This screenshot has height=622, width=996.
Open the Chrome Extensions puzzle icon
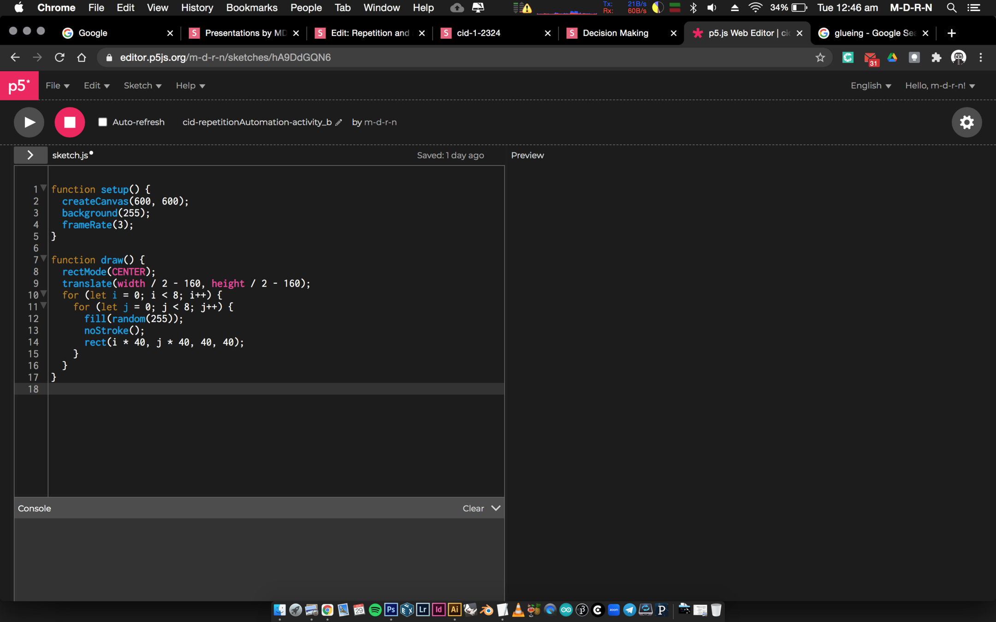(936, 58)
